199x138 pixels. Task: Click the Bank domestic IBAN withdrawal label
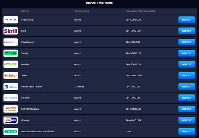click(x=38, y=131)
